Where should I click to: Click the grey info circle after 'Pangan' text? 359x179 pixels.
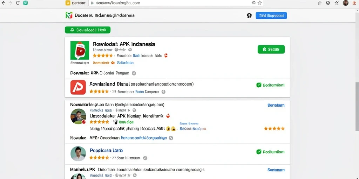[134, 73]
